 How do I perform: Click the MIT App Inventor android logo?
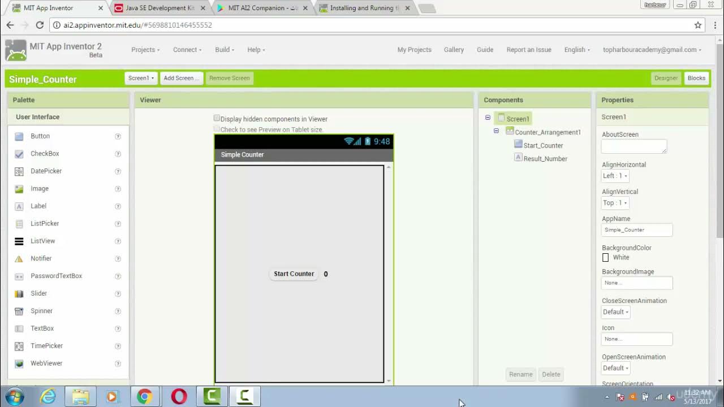[x=16, y=50]
